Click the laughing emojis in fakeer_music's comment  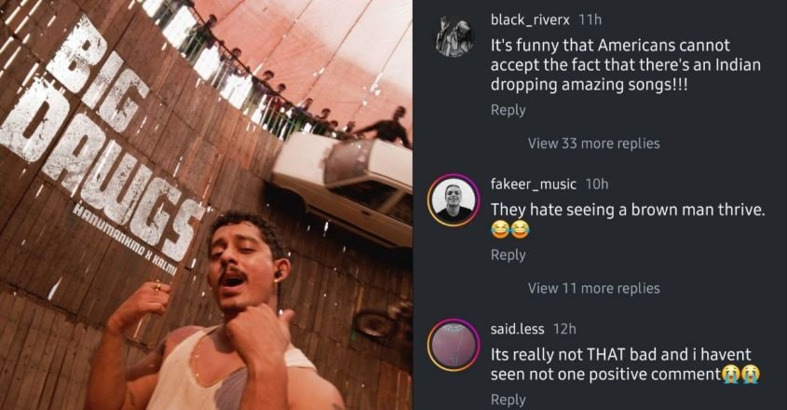click(509, 231)
